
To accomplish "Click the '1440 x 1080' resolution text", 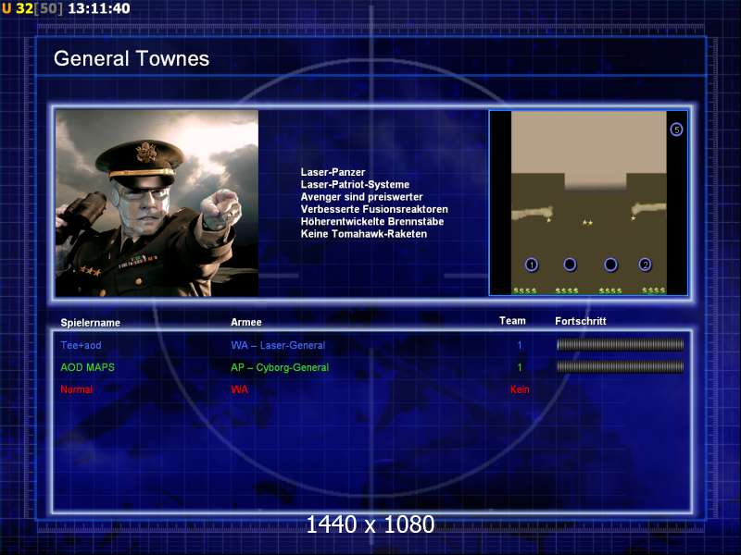I will point(370,524).
